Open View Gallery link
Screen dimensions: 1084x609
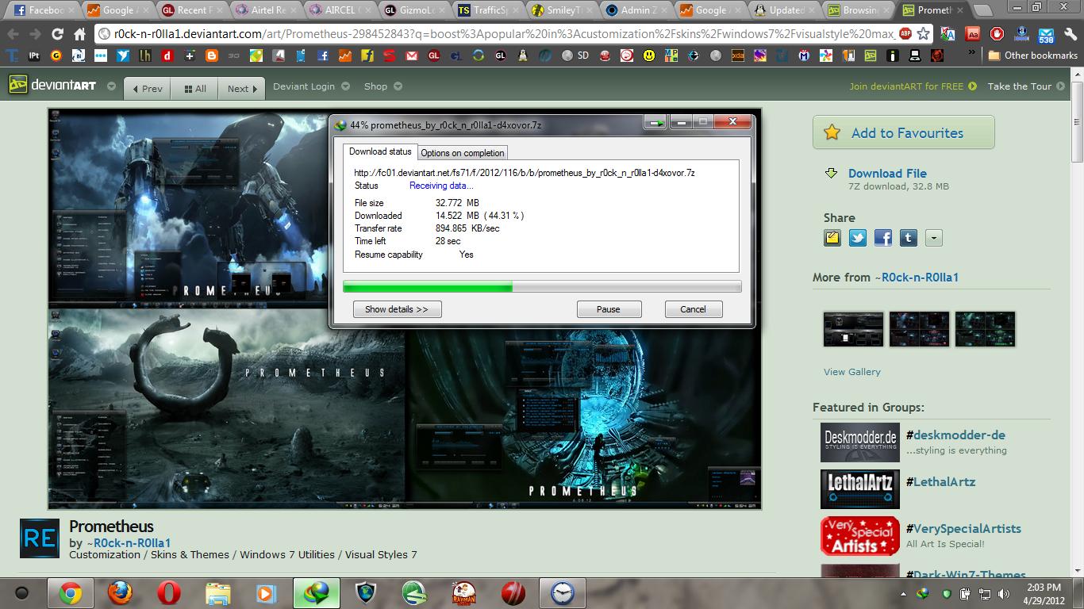(851, 371)
